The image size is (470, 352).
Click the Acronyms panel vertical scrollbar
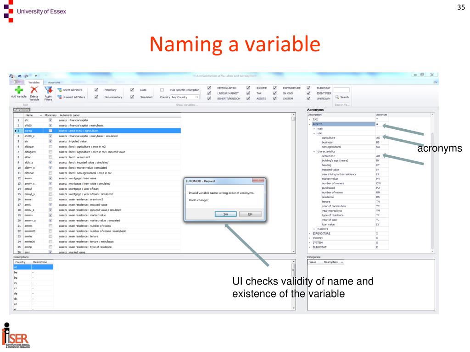432,183
